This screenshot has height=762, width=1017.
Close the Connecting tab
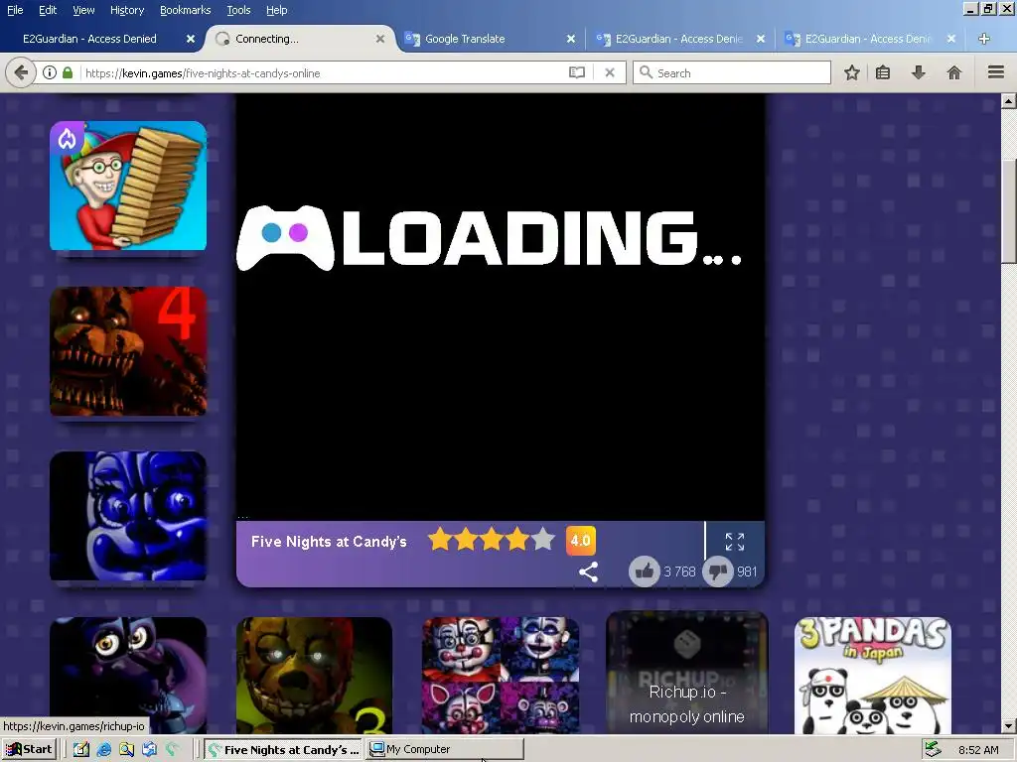pyautogui.click(x=380, y=39)
